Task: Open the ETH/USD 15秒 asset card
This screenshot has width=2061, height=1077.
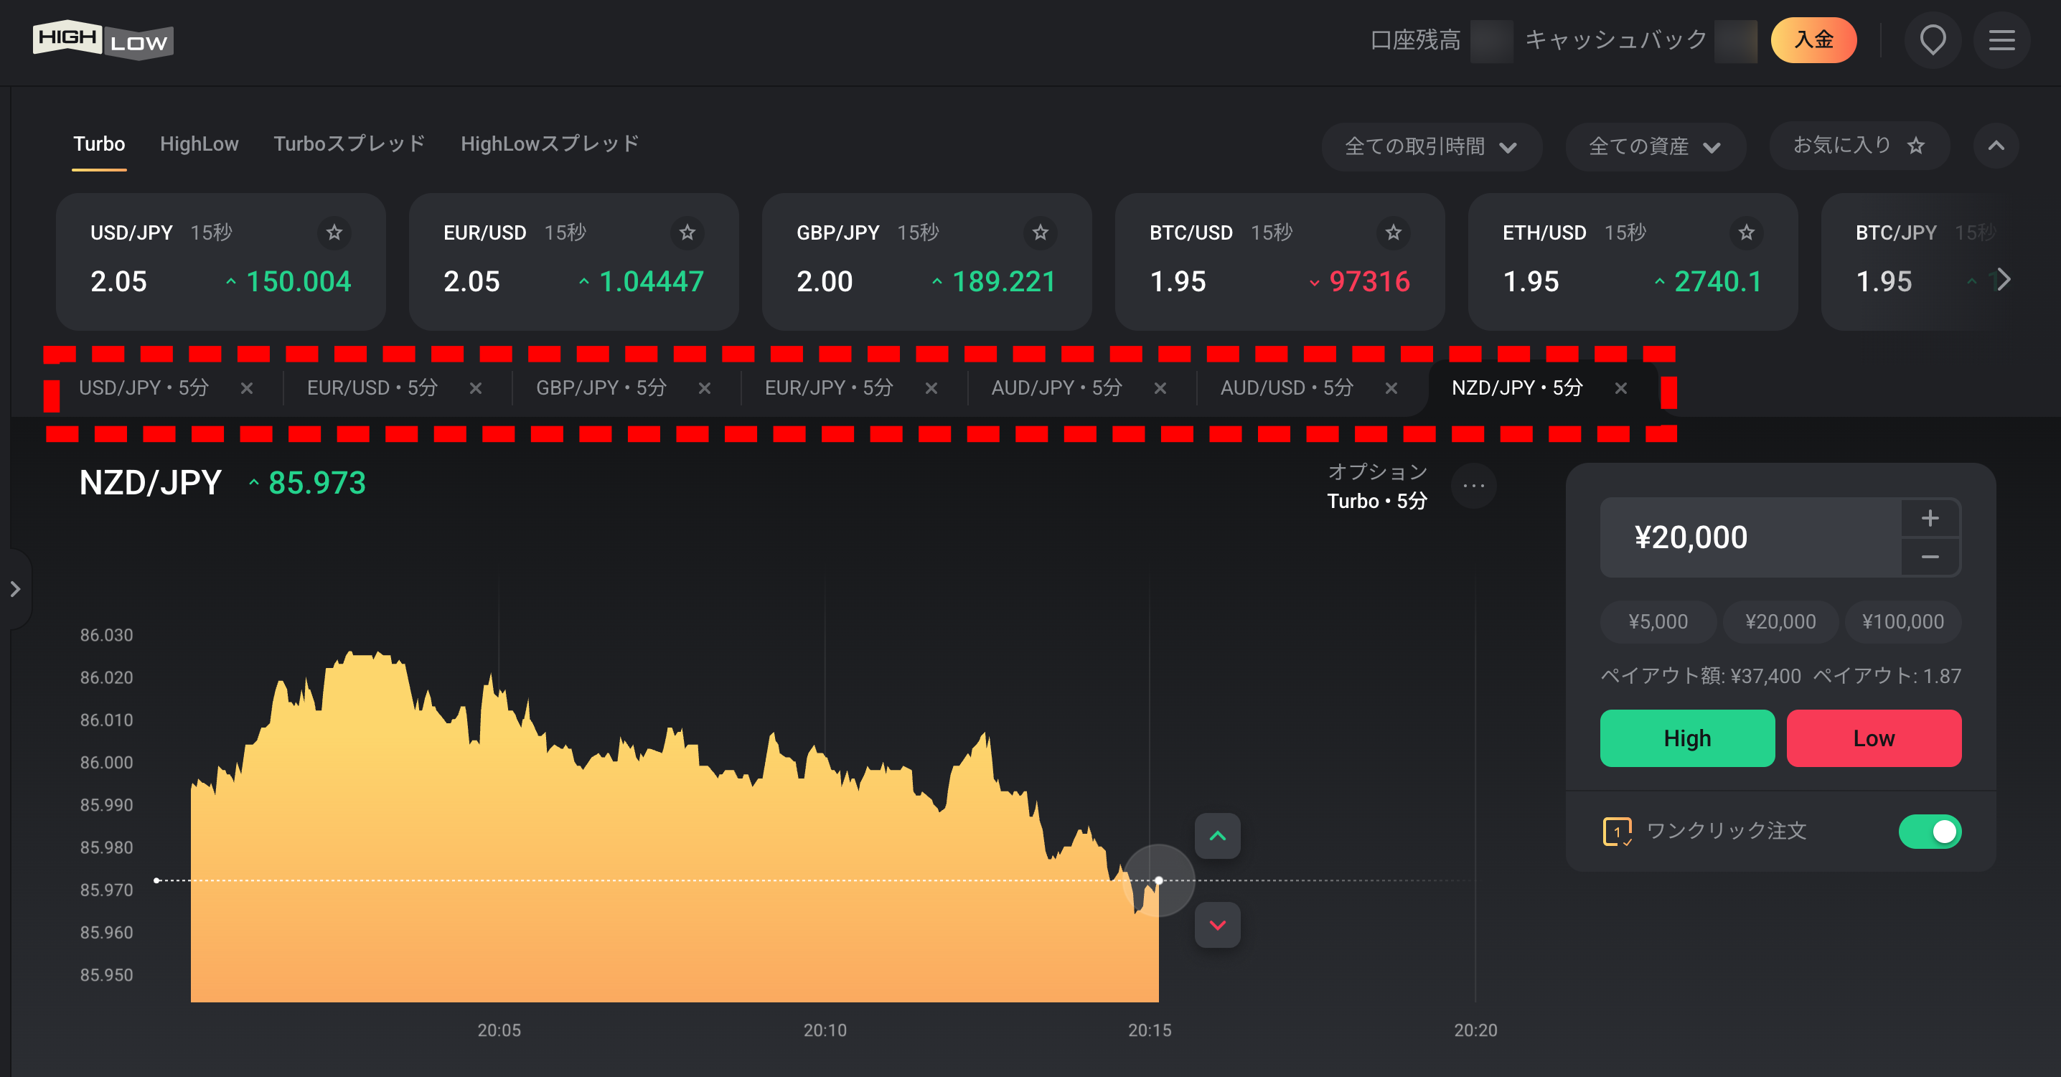Action: (x=1633, y=262)
